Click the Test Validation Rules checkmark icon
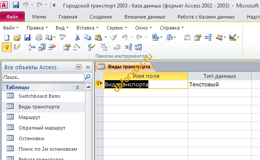260x160 pixels. click(x=92, y=47)
